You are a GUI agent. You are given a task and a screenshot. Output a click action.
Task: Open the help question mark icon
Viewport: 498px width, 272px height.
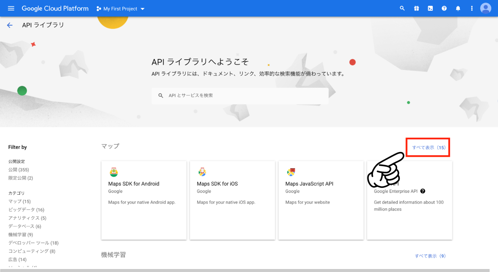coord(444,8)
